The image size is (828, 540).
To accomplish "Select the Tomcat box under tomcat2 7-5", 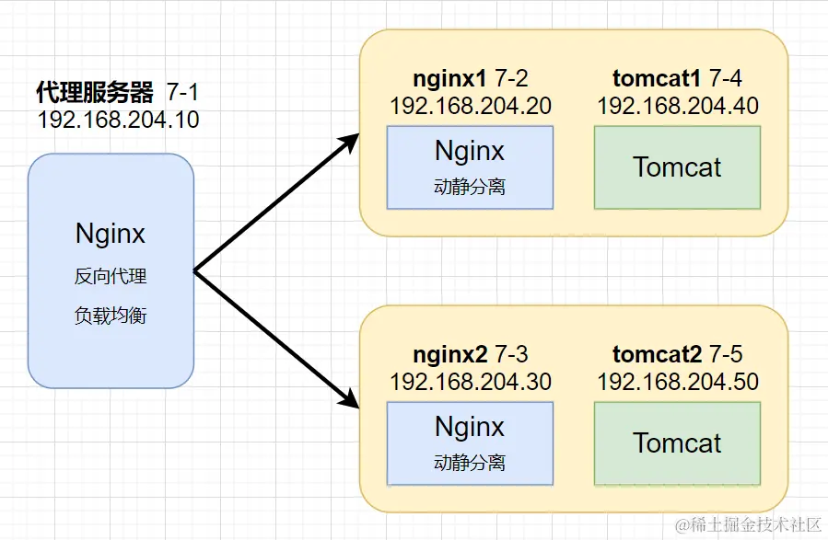I will 678,443.
